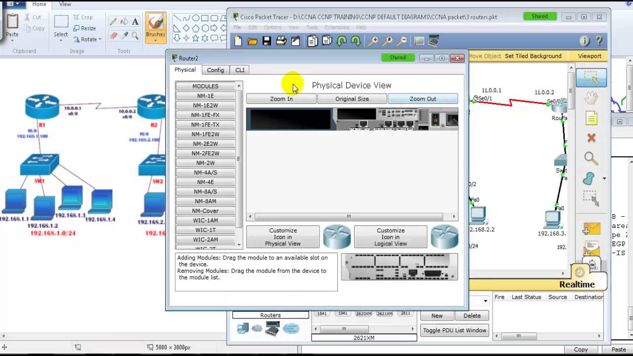
Task: Pick the Fill with color bucket in Paint
Action: coord(124,21)
